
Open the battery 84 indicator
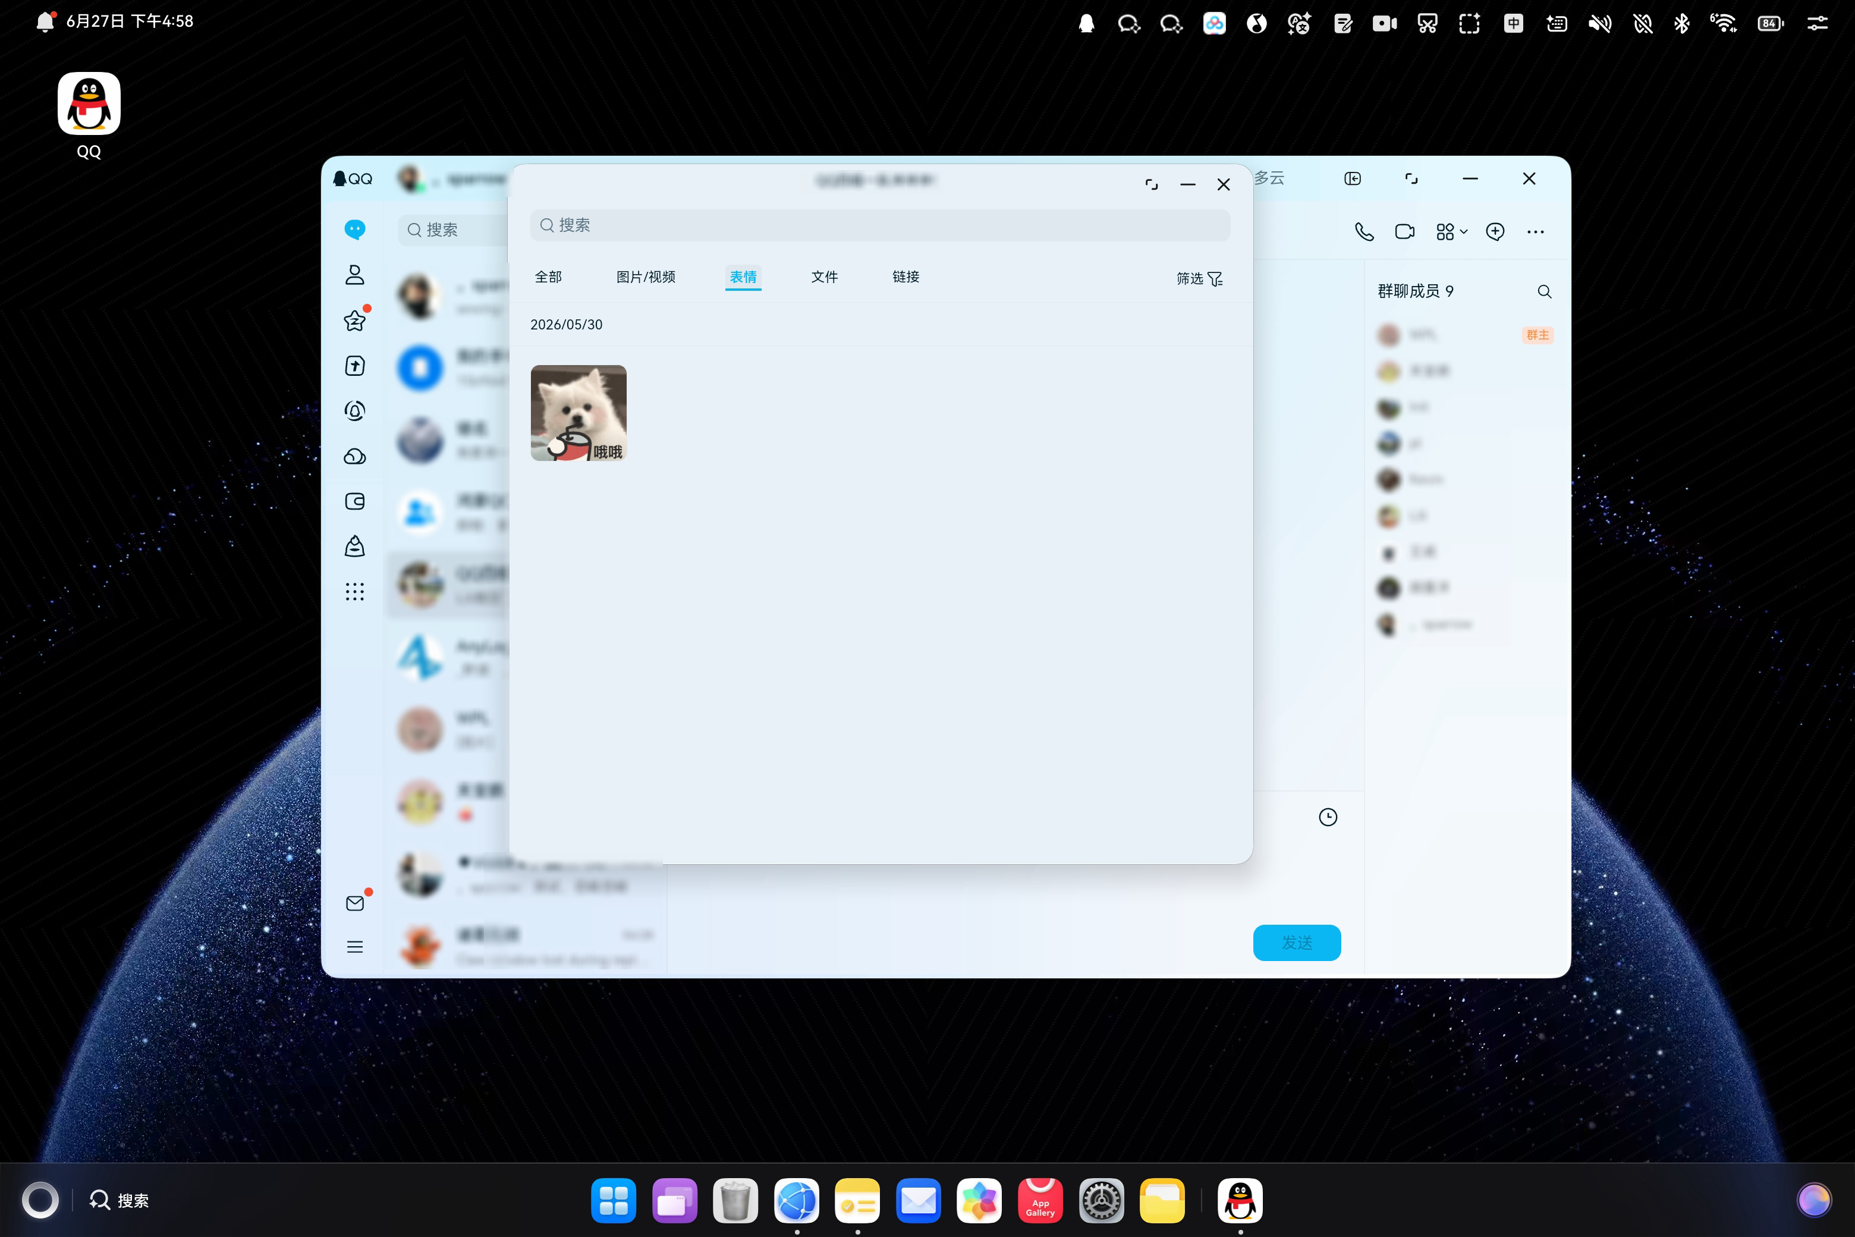click(x=1771, y=24)
